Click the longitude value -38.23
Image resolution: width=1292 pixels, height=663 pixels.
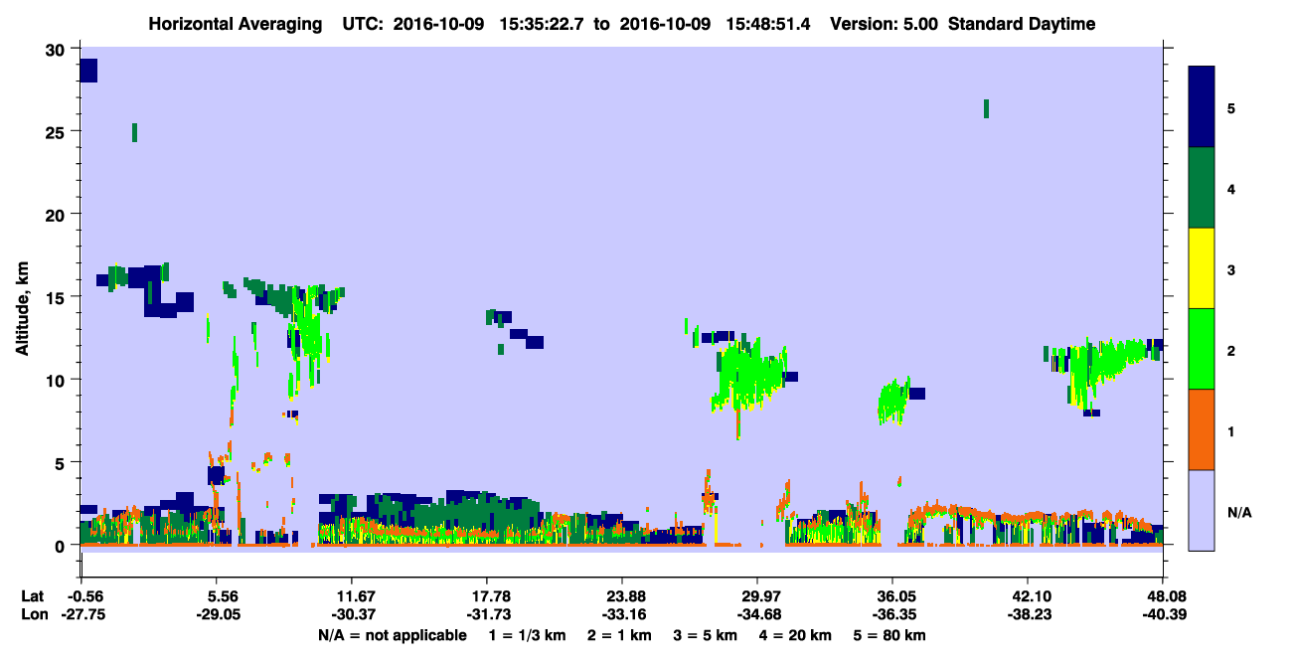click(1028, 614)
